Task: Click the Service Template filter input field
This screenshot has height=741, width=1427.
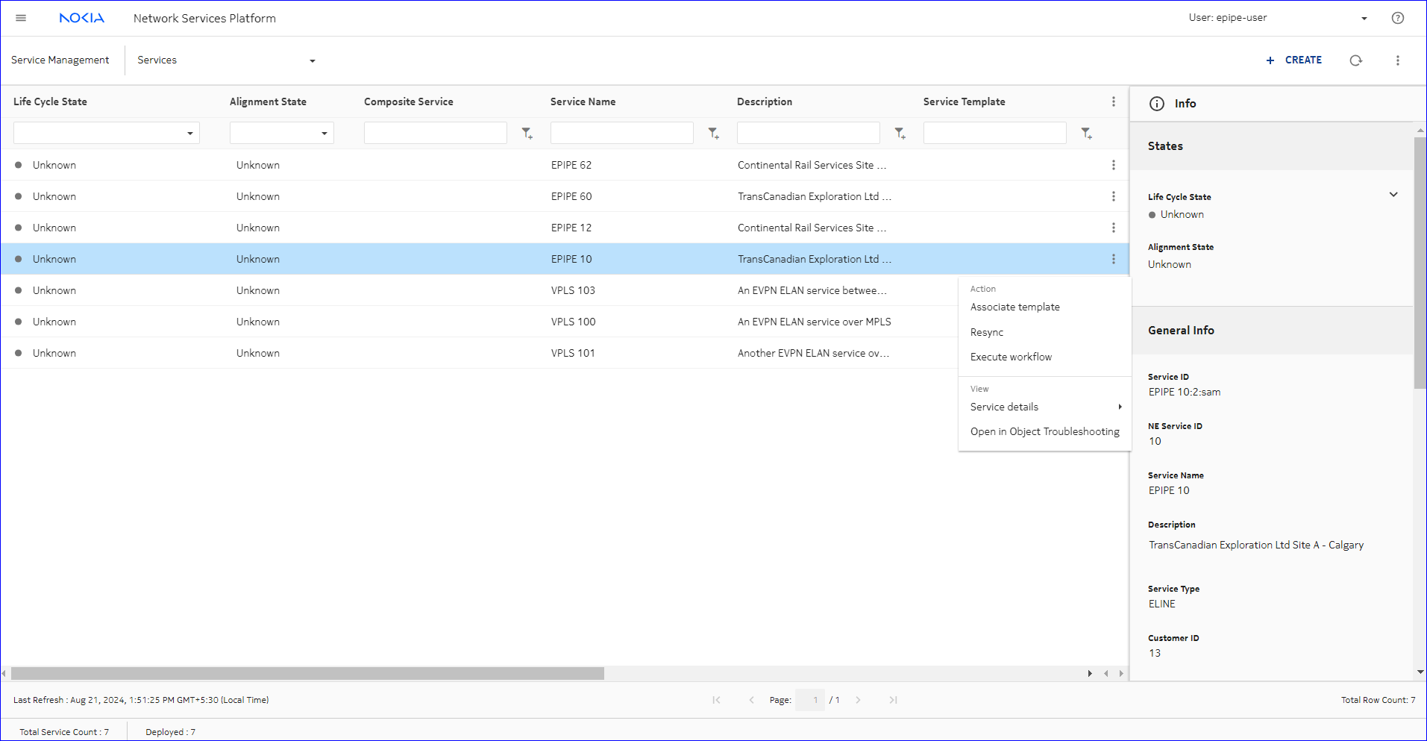Action: pos(994,133)
